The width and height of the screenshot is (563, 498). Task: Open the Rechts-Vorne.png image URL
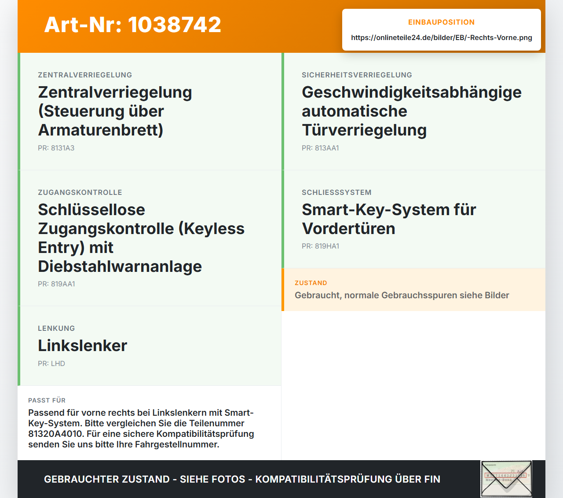pos(442,37)
